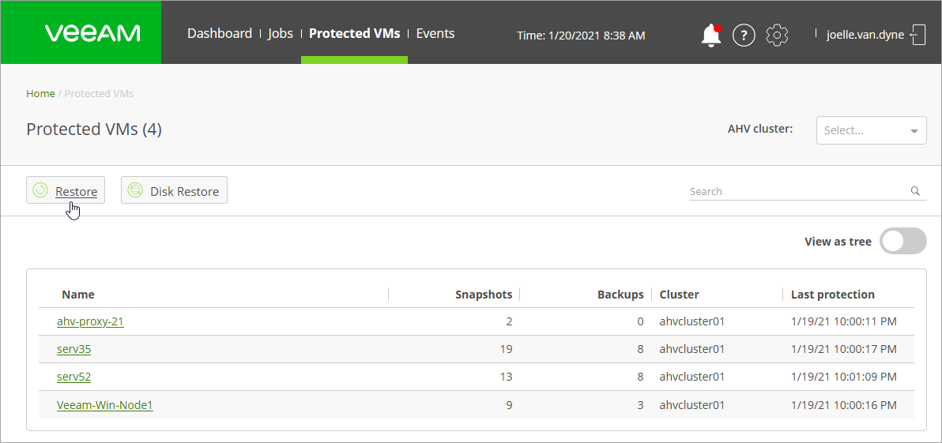This screenshot has width=942, height=443.
Task: Sort by the Last protection column
Action: click(x=832, y=295)
